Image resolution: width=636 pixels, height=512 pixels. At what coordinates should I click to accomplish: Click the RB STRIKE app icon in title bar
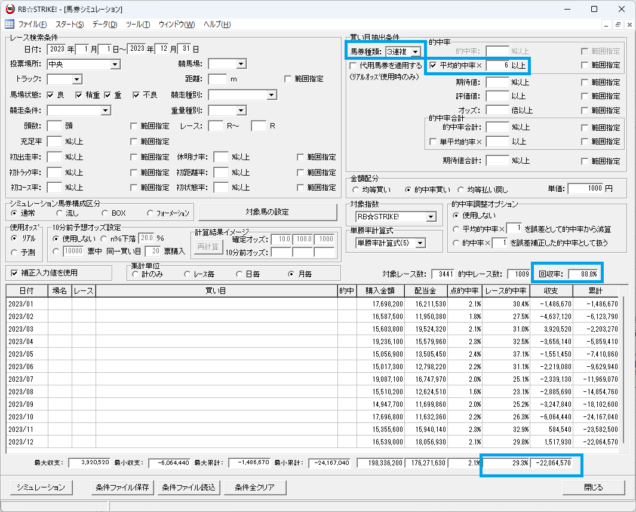click(10, 9)
